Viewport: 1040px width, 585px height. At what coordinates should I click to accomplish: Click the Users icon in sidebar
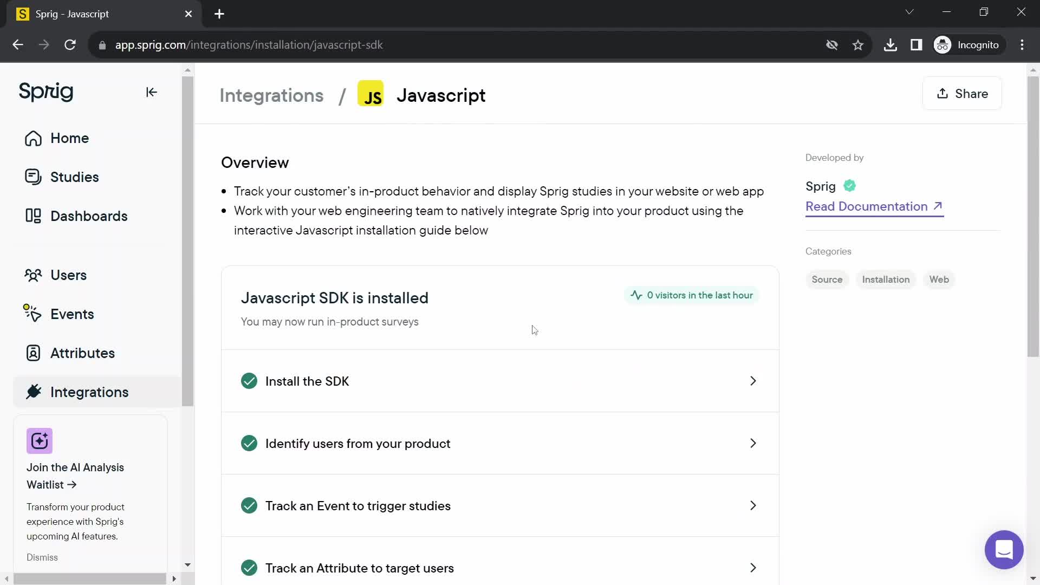pos(33,275)
